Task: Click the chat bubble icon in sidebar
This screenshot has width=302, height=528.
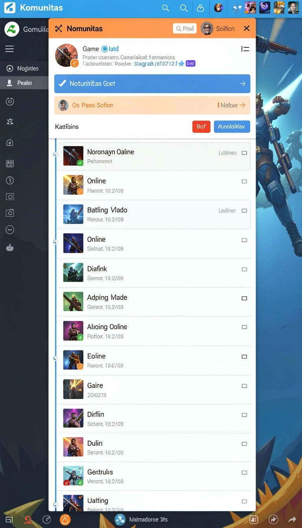Action: (10, 230)
